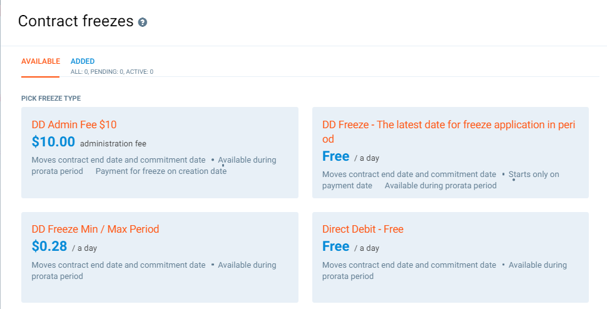Pick the DD Freeze Min / Max Period title
Image resolution: width=607 pixels, height=309 pixels.
(95, 229)
